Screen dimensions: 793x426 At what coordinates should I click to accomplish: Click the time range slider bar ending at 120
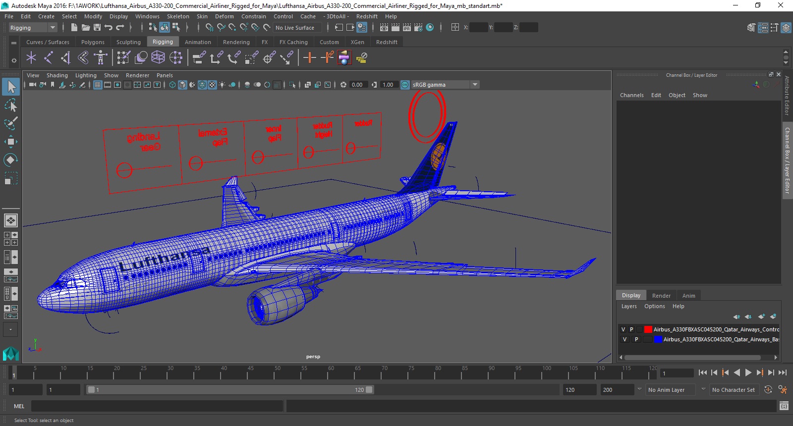(x=230, y=390)
